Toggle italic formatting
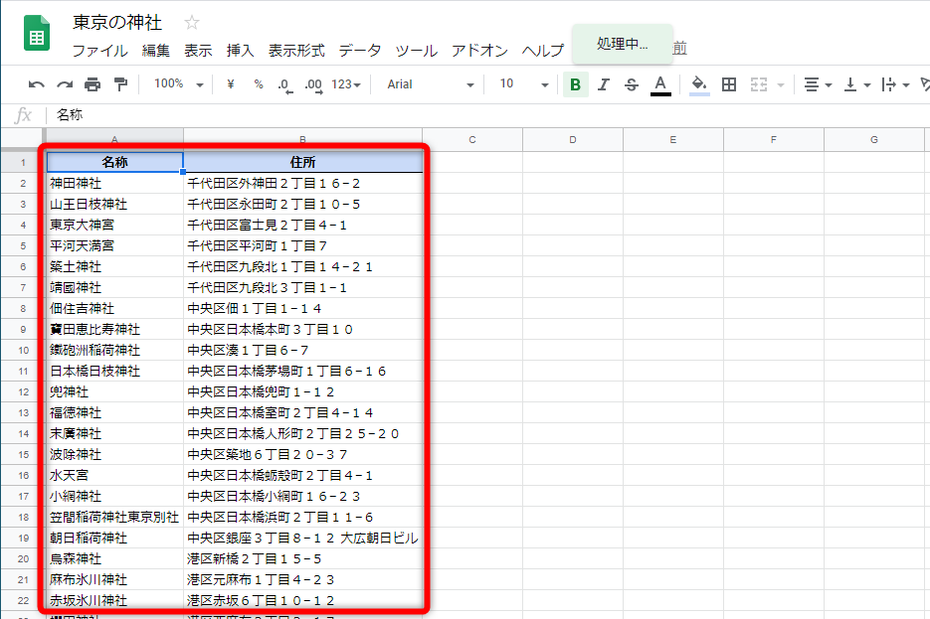Screen dimensions: 930x619 (x=603, y=84)
